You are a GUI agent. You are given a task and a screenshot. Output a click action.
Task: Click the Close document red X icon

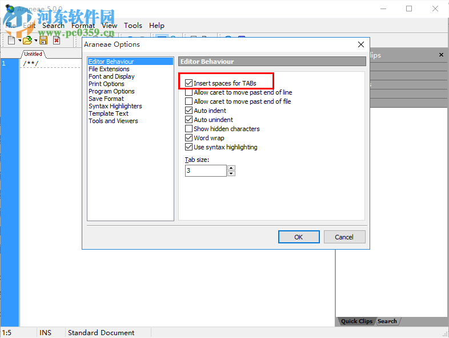(57, 40)
